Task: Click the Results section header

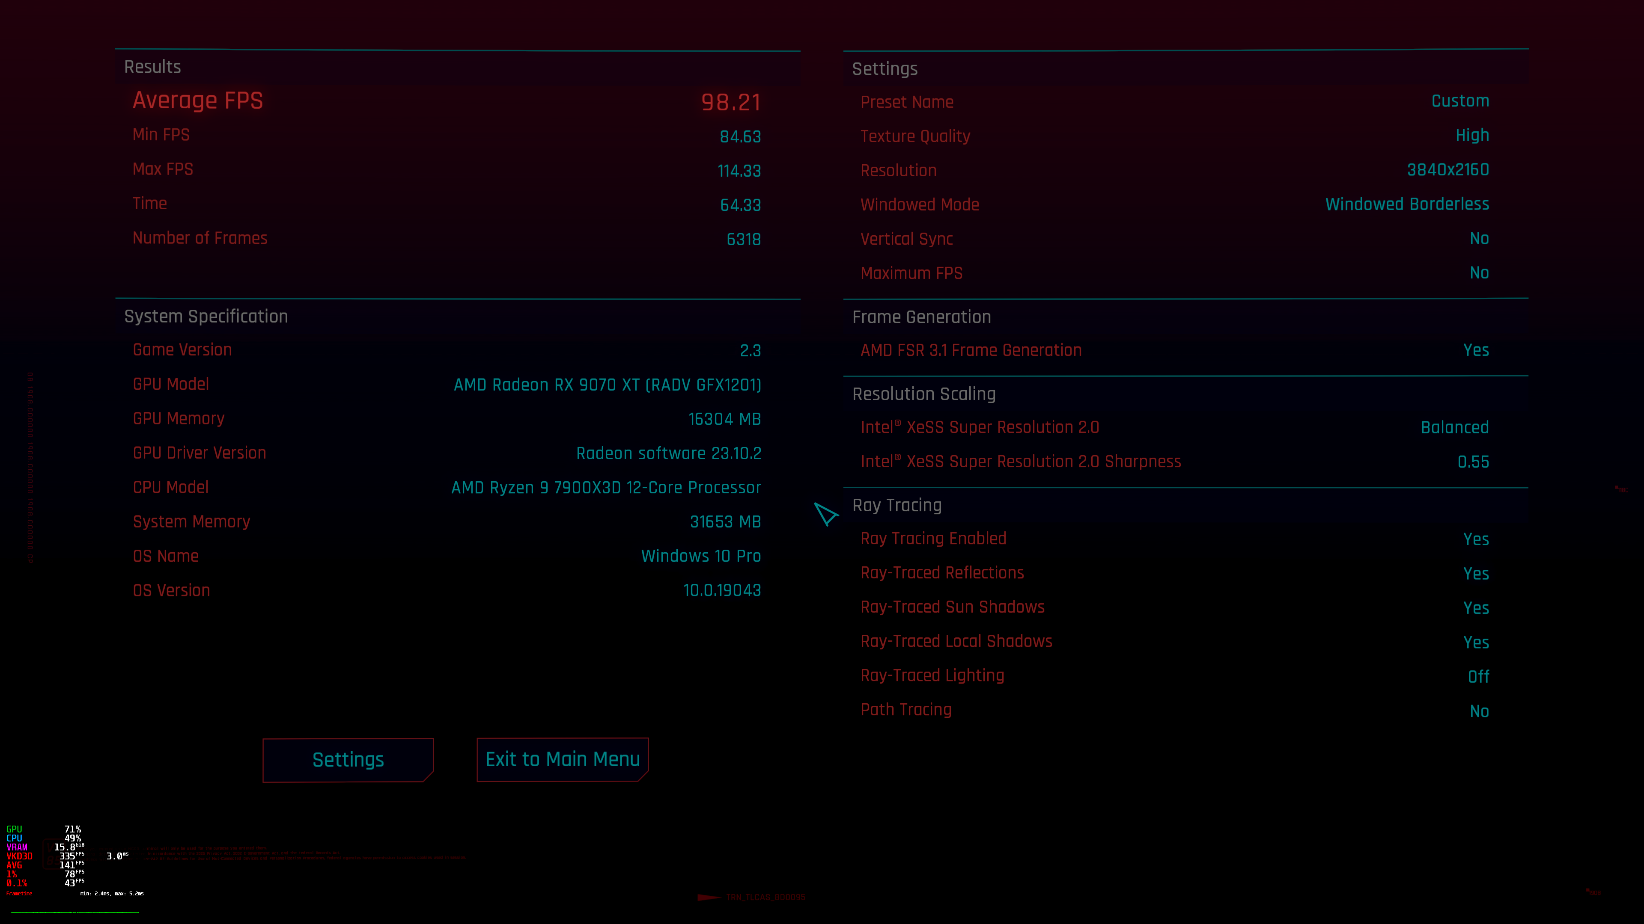Action: 152,67
